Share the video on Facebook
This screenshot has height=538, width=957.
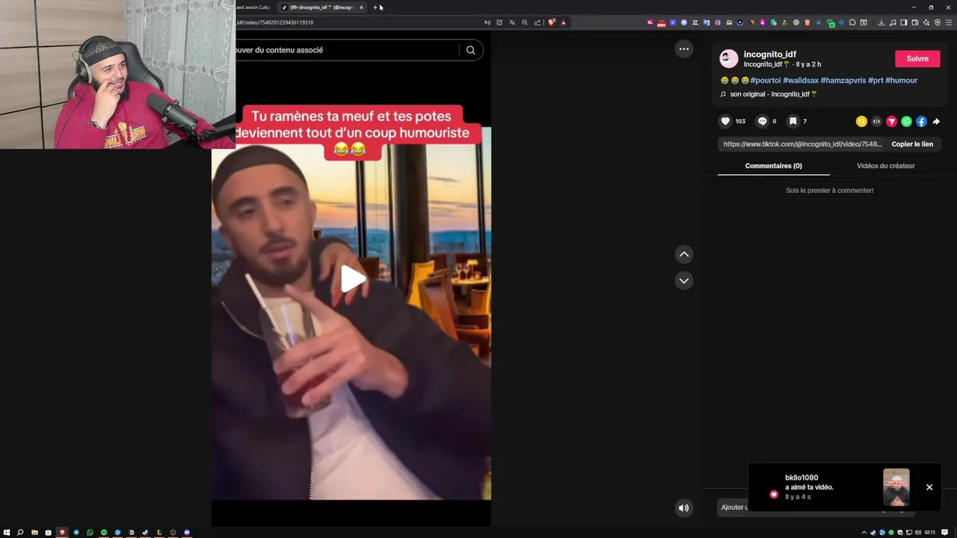pyautogui.click(x=921, y=121)
